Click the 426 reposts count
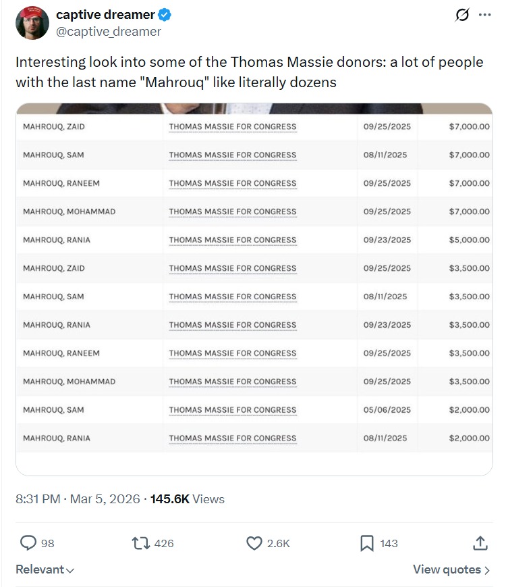506x587 pixels. (x=164, y=543)
